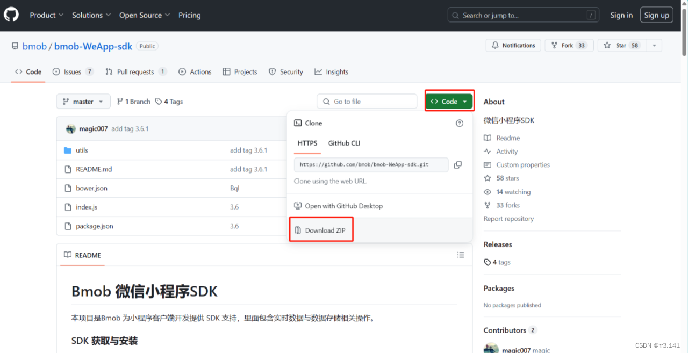Viewport: 688px width, 353px height.
Task: Click the GitHub logo icon
Action: pos(11,15)
